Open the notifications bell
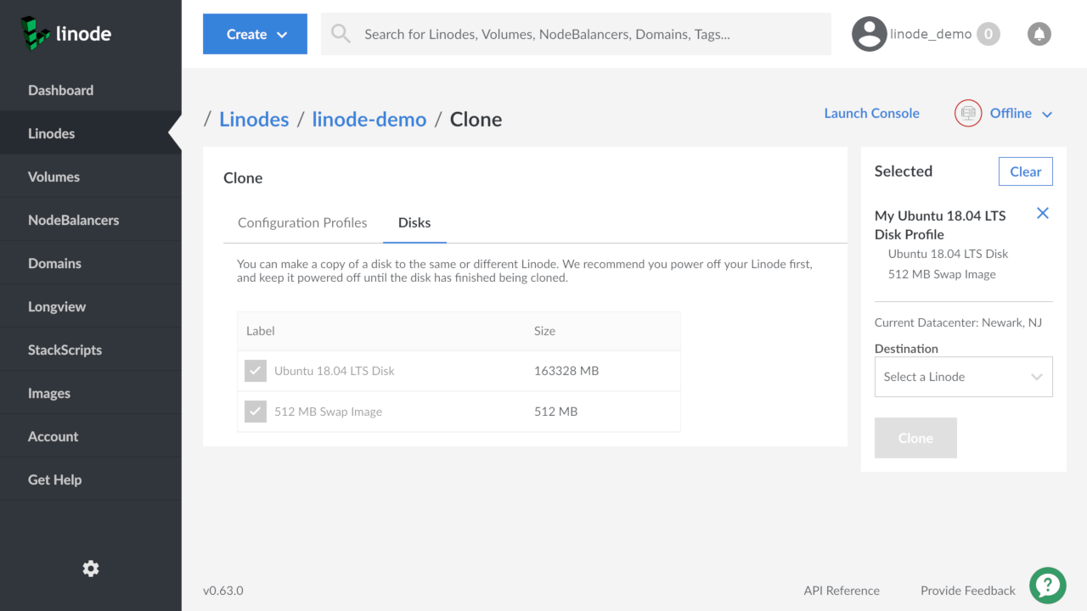The height and width of the screenshot is (611, 1087). coord(1039,34)
